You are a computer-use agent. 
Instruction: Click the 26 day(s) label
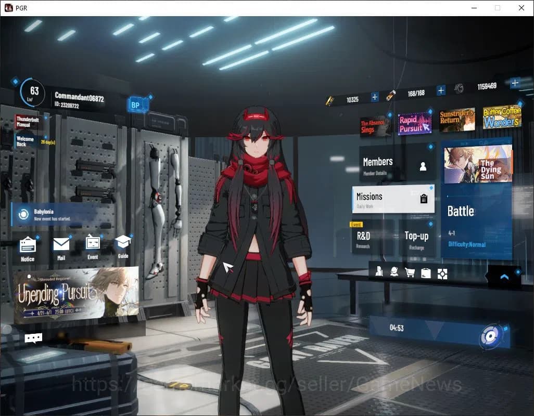point(48,142)
